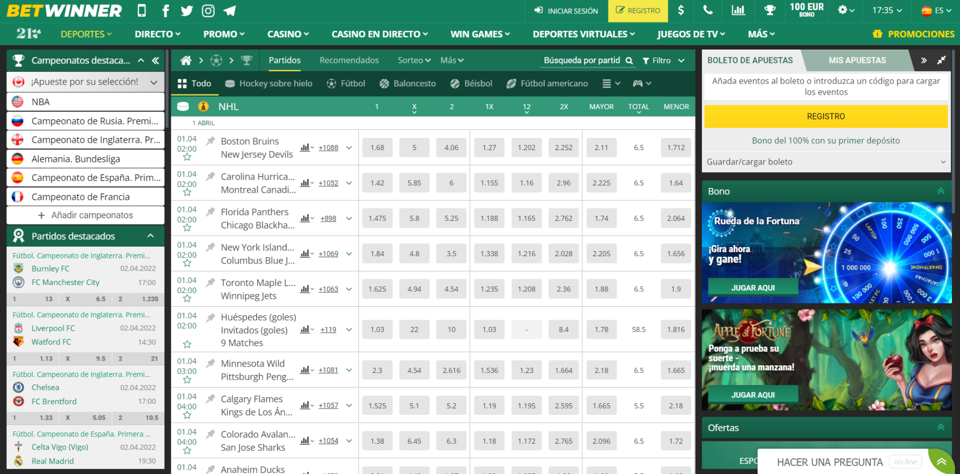
Task: Click the soccer ball breadcrumb icon
Action: [216, 61]
